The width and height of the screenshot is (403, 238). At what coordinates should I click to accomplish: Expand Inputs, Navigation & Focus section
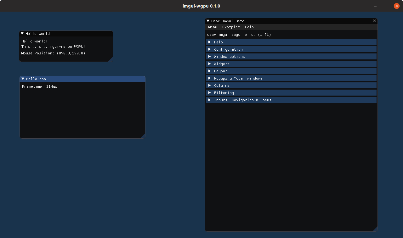click(x=291, y=100)
